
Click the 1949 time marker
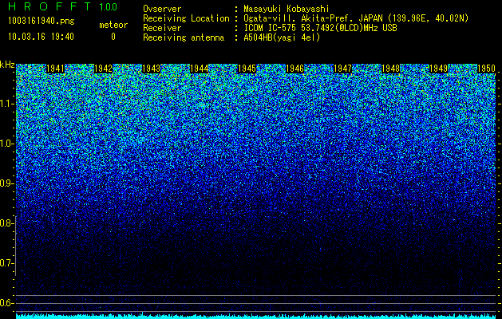pyautogui.click(x=438, y=69)
